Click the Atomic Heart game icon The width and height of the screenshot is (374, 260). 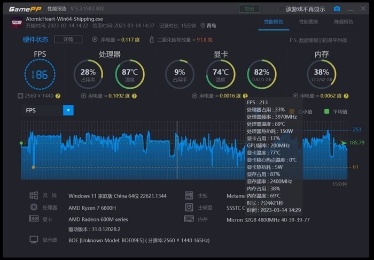(x=17, y=22)
